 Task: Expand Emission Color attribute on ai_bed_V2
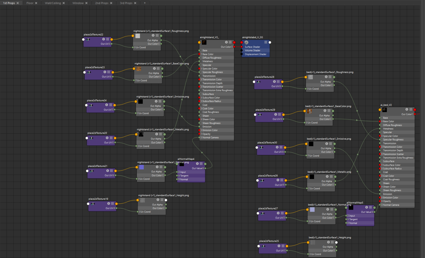click(x=382, y=198)
